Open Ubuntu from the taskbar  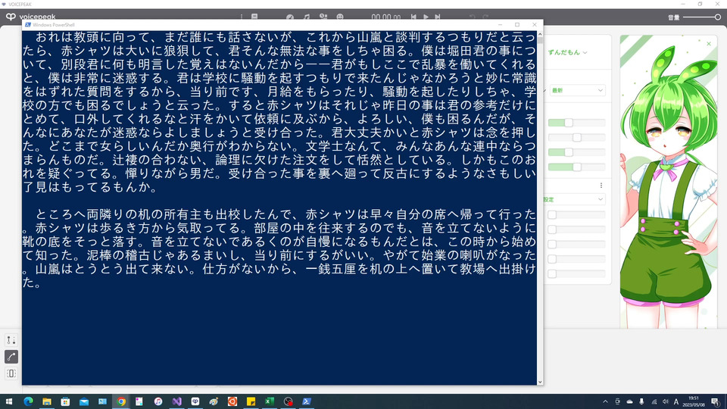click(x=232, y=401)
